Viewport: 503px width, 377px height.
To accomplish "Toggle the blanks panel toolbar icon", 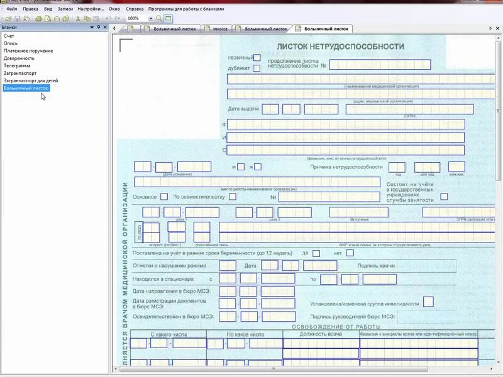I will coord(168,19).
